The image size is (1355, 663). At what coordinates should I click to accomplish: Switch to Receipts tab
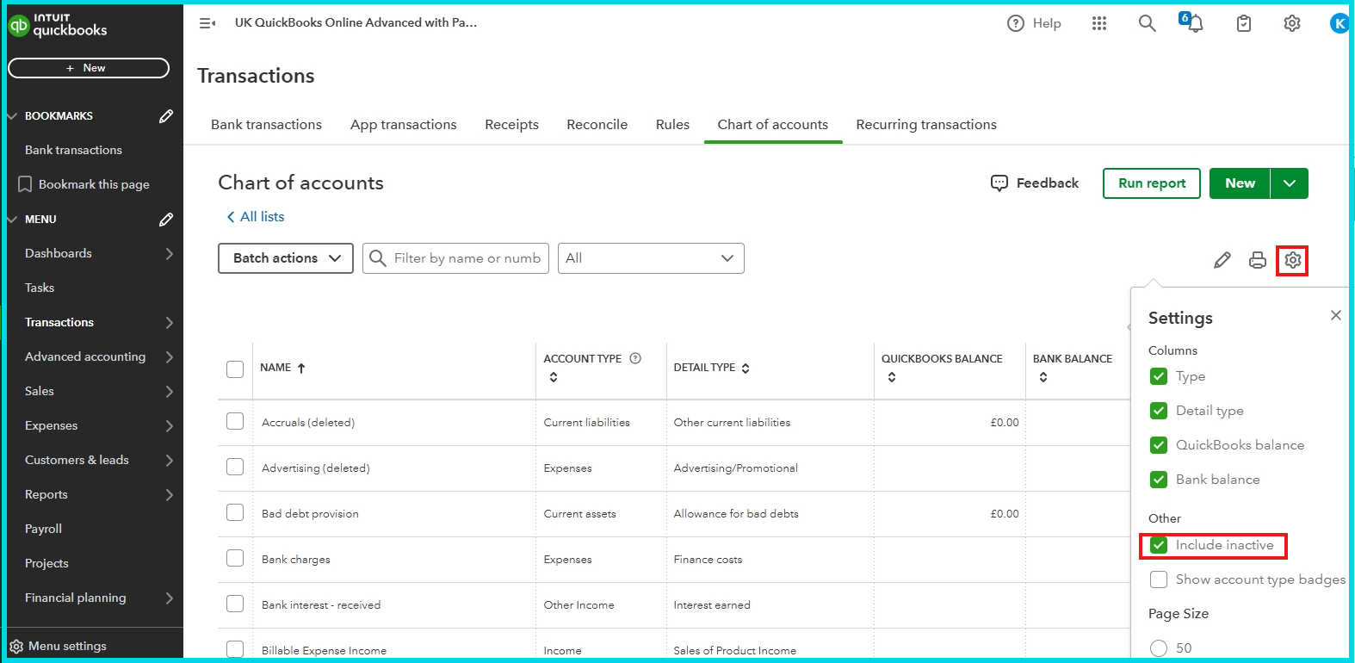tap(511, 125)
